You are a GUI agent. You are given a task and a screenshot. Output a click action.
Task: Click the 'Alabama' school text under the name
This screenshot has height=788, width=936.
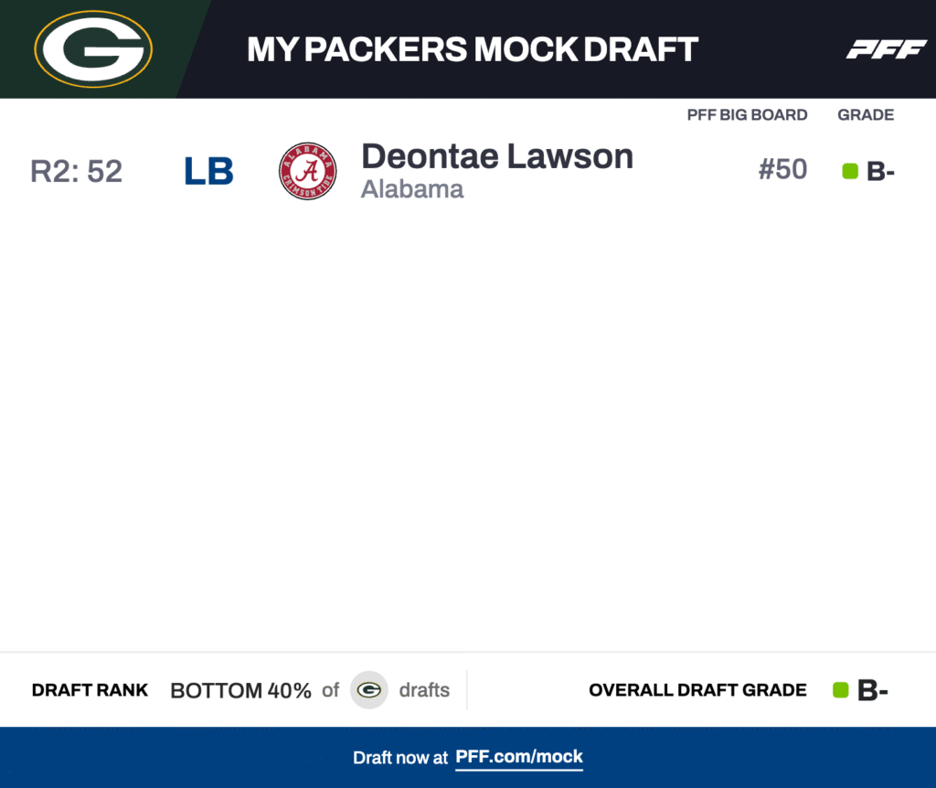click(x=412, y=189)
